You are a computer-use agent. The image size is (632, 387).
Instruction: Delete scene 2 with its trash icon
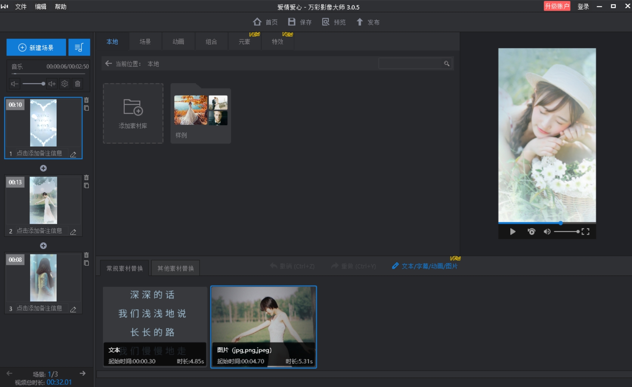click(87, 178)
